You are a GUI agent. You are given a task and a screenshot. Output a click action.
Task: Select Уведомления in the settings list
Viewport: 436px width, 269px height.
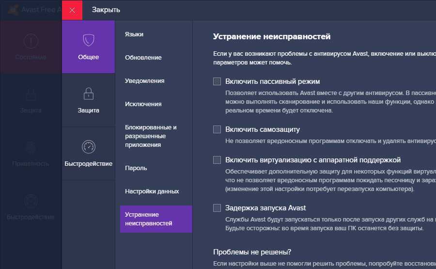tap(144, 81)
